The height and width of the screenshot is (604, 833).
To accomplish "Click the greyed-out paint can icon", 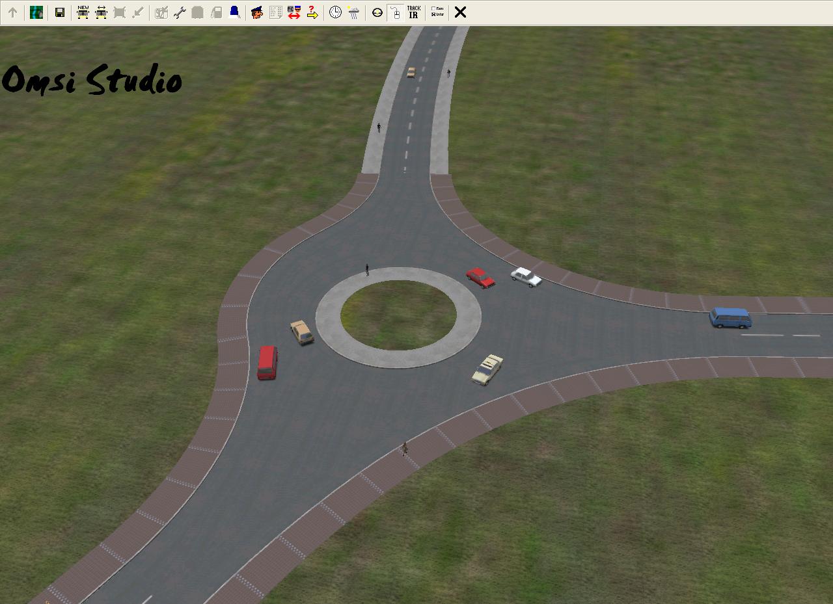I will (x=161, y=12).
